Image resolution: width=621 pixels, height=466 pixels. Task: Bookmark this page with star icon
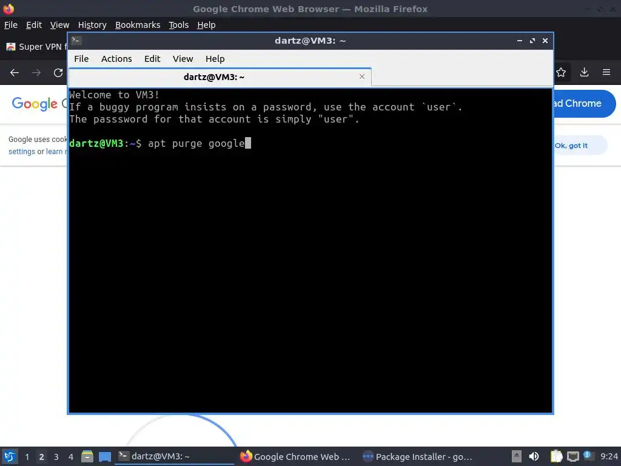[561, 72]
